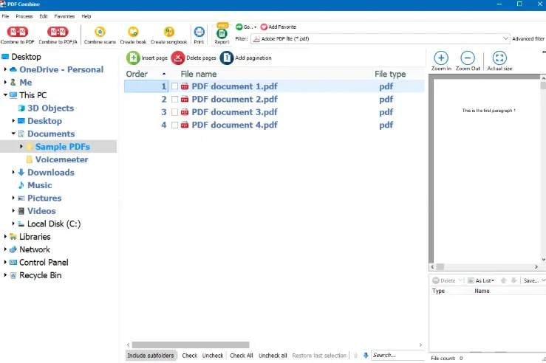This screenshot has height=363, width=546.
Task: Open the Favorites menu
Action: [64, 16]
